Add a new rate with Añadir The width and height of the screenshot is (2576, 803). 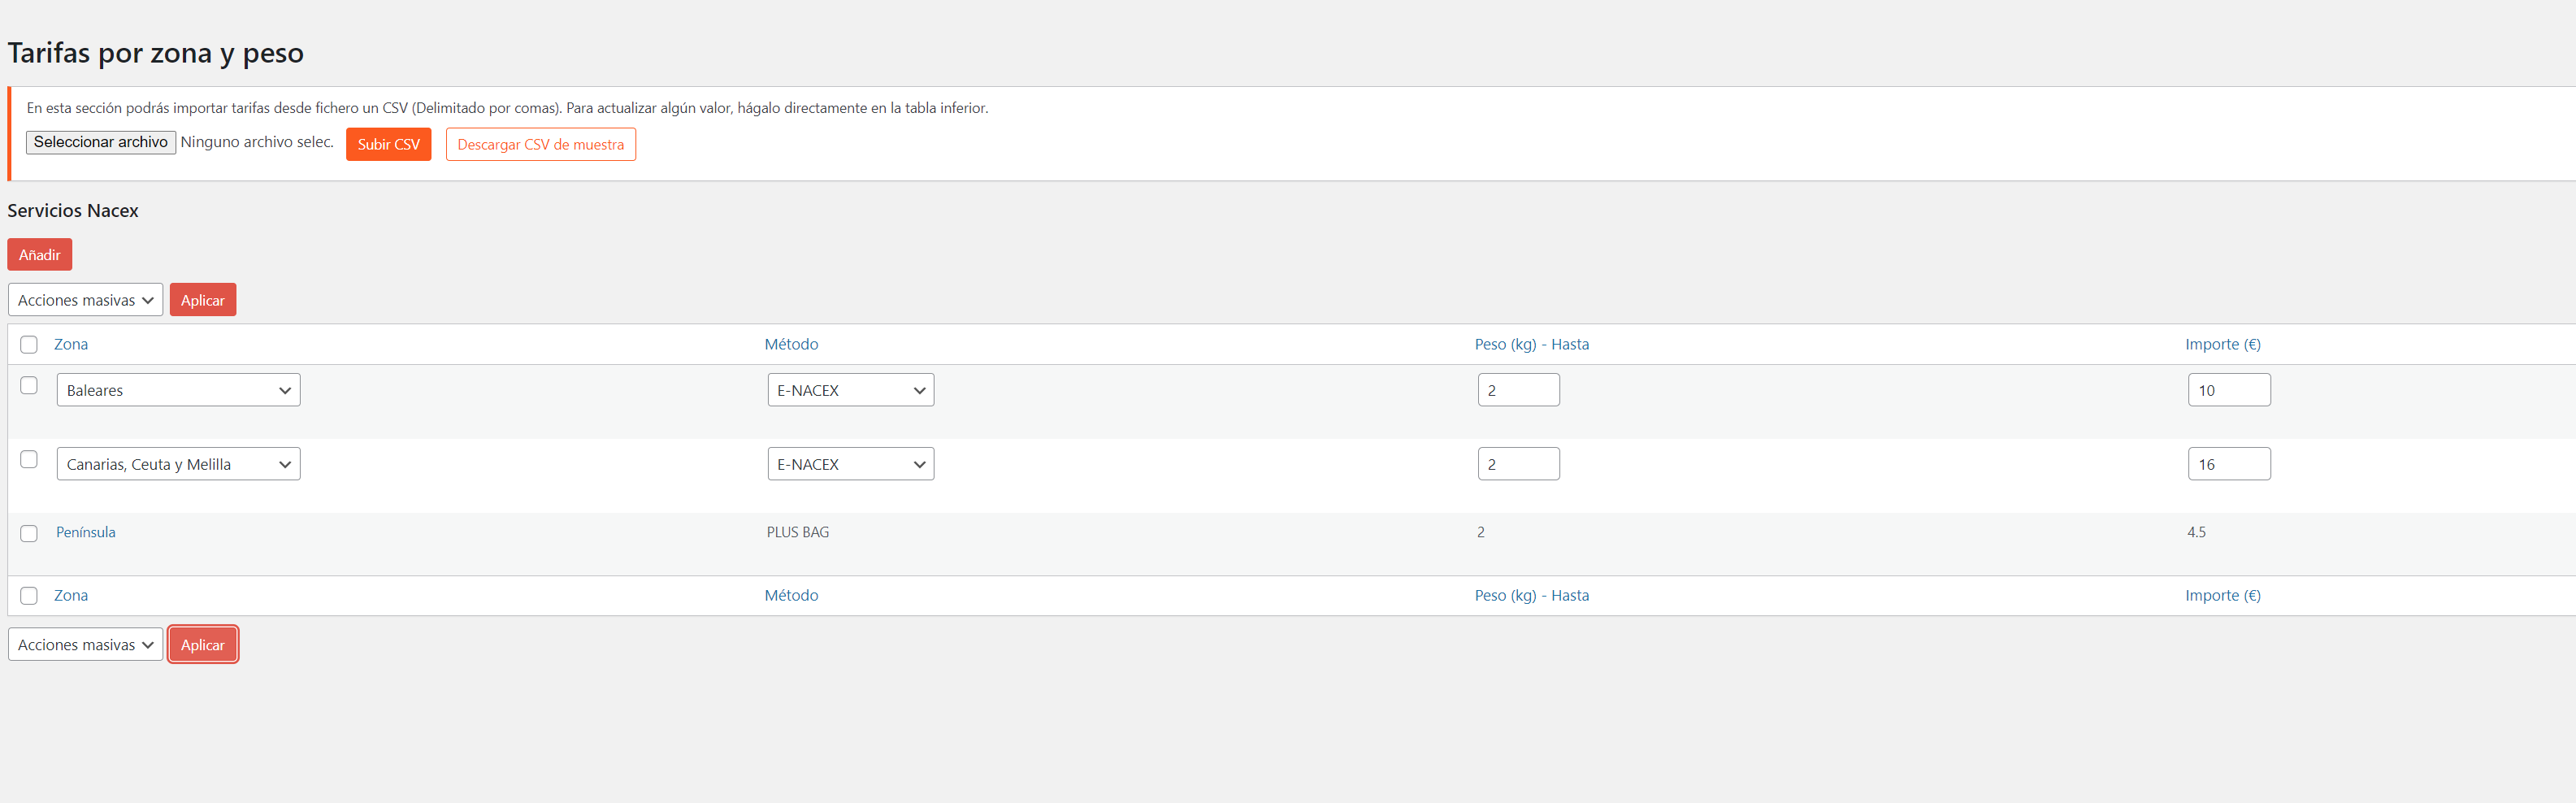[39, 254]
